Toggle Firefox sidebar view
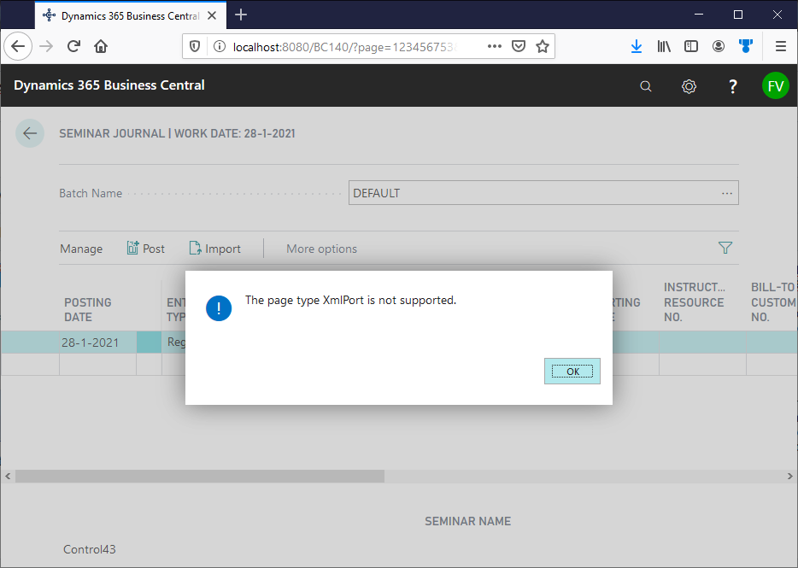 point(690,46)
